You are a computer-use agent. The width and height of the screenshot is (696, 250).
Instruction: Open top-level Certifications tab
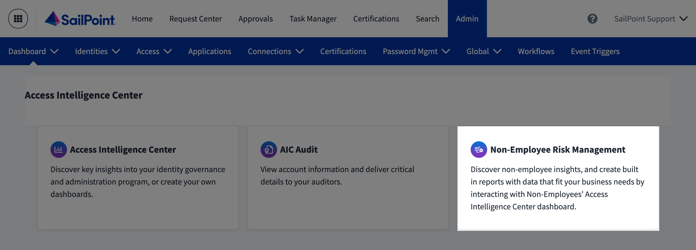click(376, 19)
